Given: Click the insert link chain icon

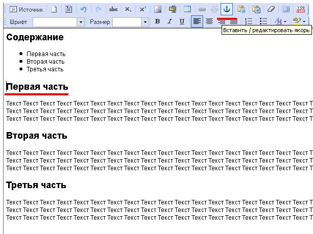Looking at the screenshot, I should coord(202,9).
